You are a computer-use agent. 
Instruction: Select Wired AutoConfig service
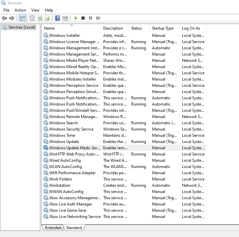(124, 160)
